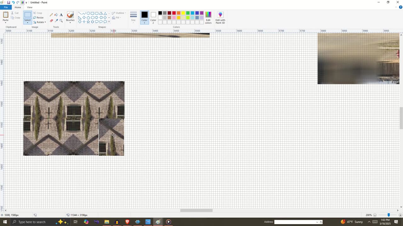Open the Brushes dropdown arrow
This screenshot has width=403, height=226.
tap(70, 22)
